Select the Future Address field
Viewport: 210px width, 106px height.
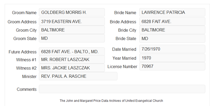tap(72, 52)
